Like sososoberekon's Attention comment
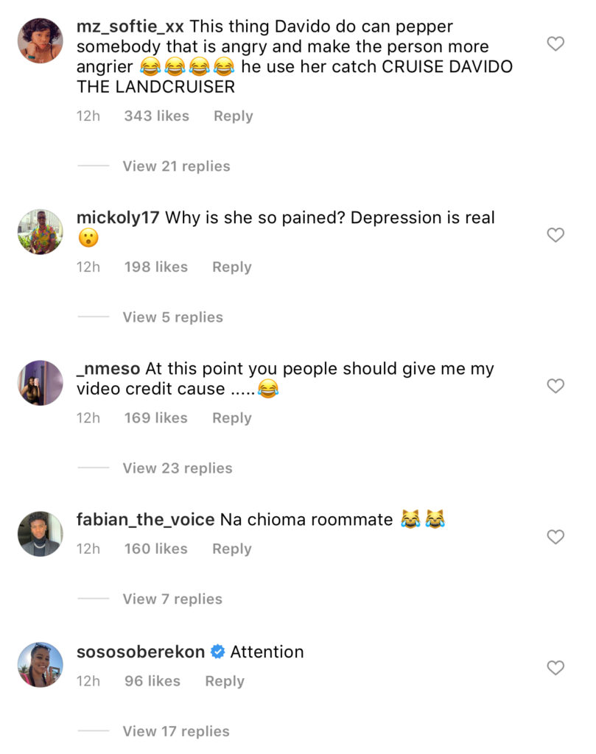Image resolution: width=596 pixels, height=754 pixels. tap(555, 669)
